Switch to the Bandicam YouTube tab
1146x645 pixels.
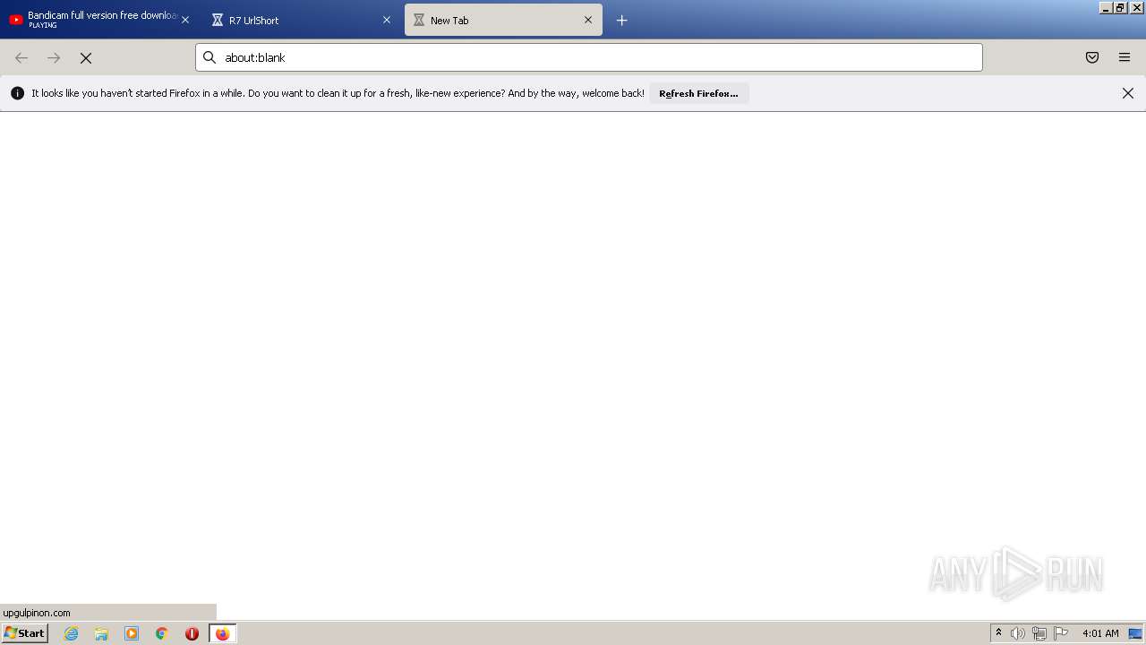(98, 20)
